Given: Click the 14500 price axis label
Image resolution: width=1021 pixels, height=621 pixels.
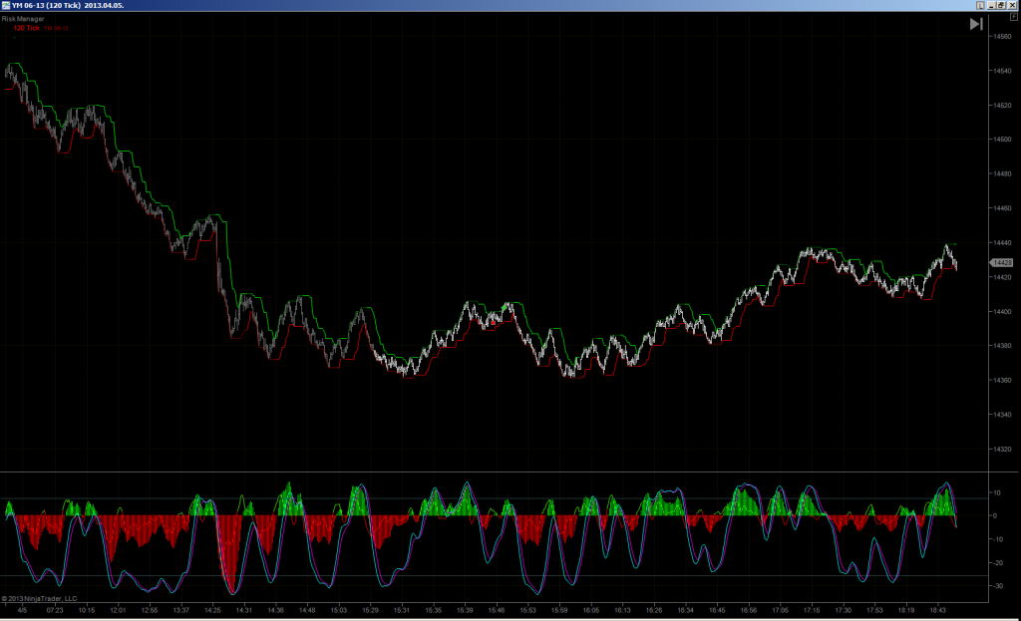Looking at the screenshot, I should point(1003,140).
